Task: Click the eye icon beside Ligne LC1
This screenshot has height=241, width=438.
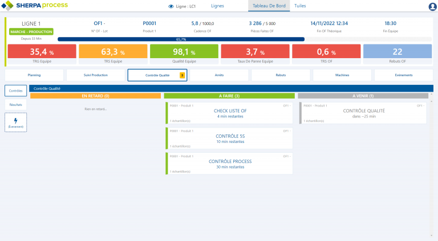Action: 171,6
